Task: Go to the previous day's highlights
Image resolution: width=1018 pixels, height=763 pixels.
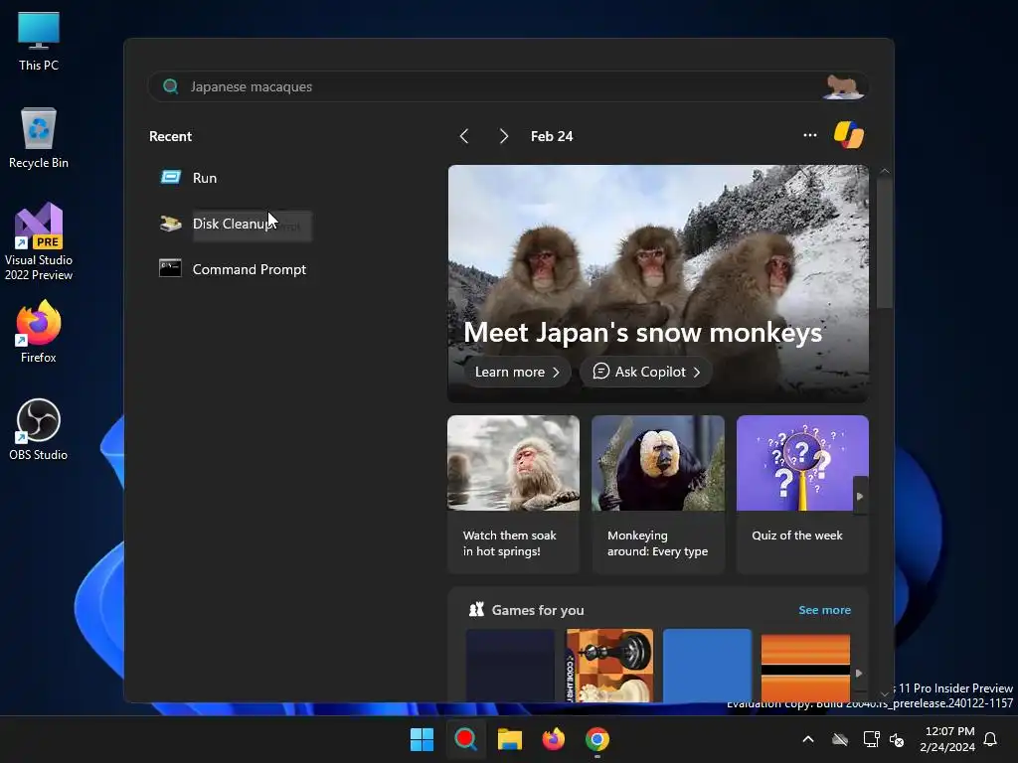Action: 464,136
